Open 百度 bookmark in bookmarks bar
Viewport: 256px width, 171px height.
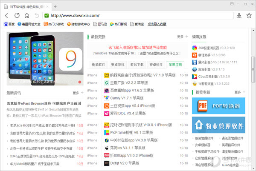(9, 24)
